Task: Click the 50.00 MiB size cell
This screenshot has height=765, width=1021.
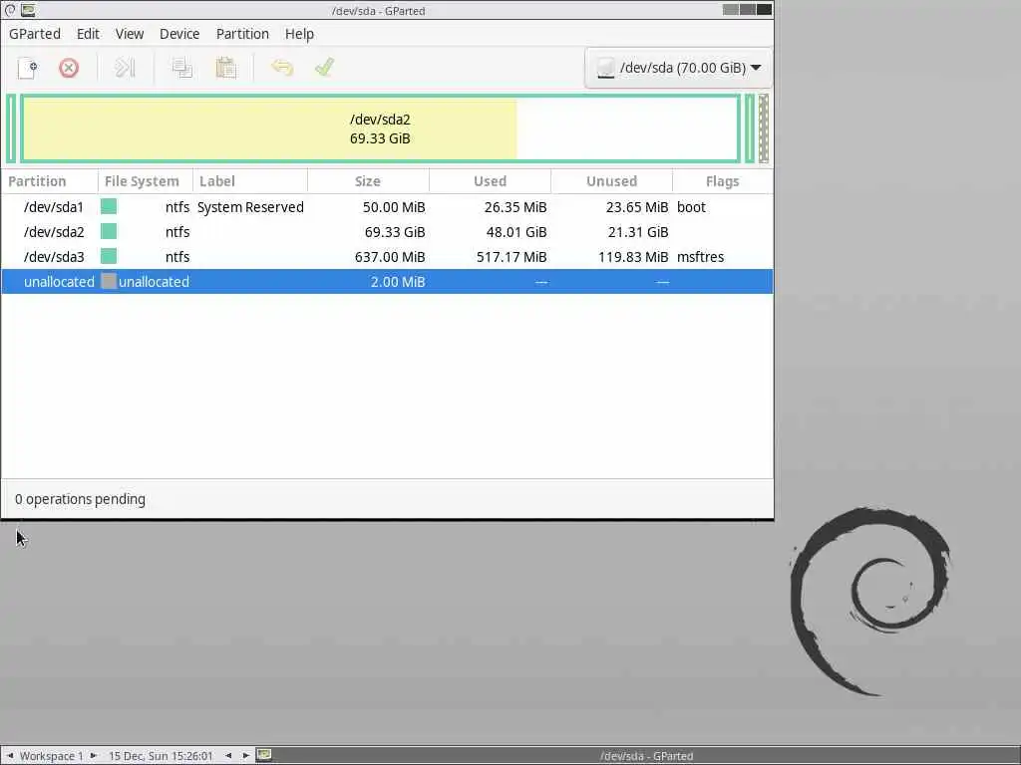Action: pos(394,207)
